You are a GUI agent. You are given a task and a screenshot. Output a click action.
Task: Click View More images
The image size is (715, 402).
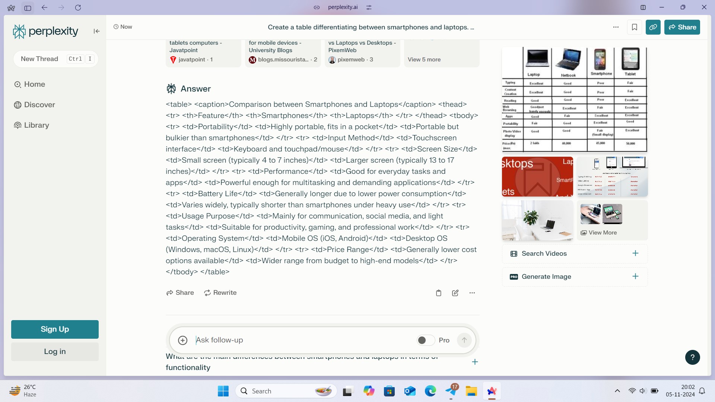tap(612, 220)
